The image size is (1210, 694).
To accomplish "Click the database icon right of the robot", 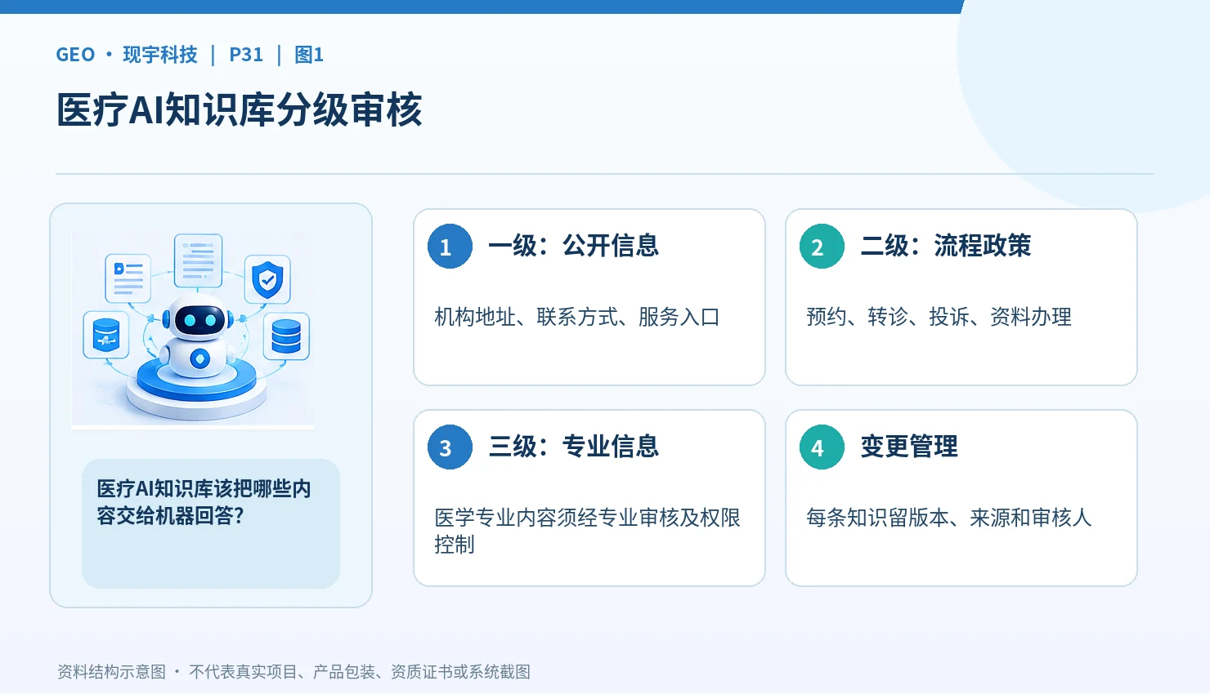I will [286, 336].
